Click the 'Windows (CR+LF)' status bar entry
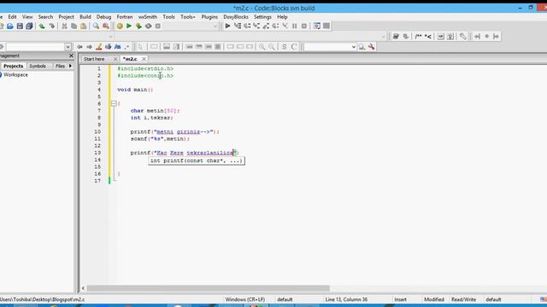The width and height of the screenshot is (547, 307). pos(245,299)
